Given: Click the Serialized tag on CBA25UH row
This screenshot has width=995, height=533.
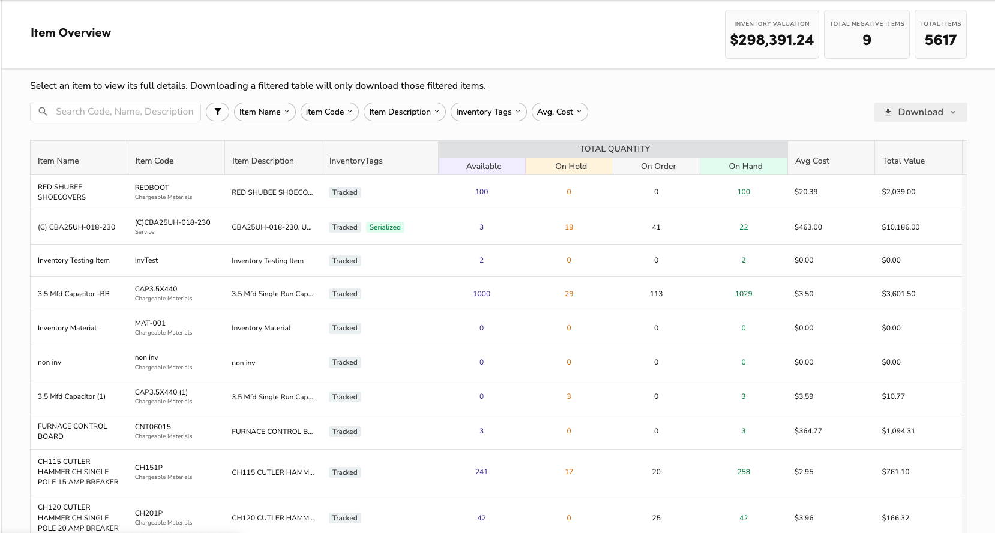Looking at the screenshot, I should pos(385,227).
